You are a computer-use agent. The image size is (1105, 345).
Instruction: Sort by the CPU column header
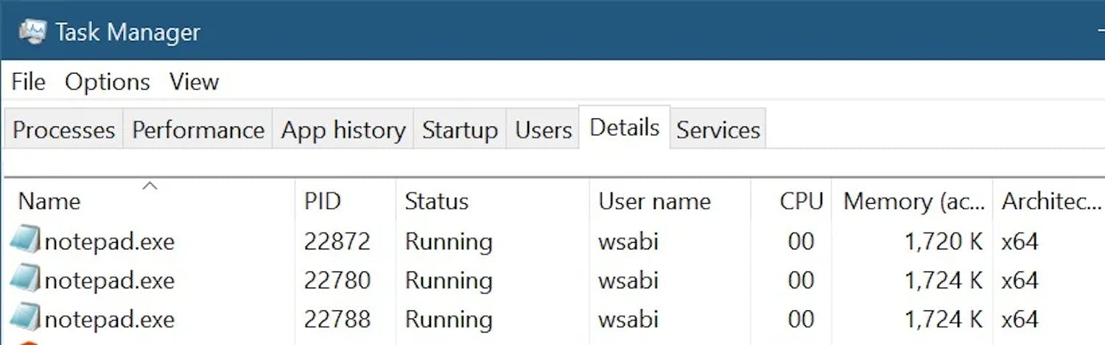791,201
